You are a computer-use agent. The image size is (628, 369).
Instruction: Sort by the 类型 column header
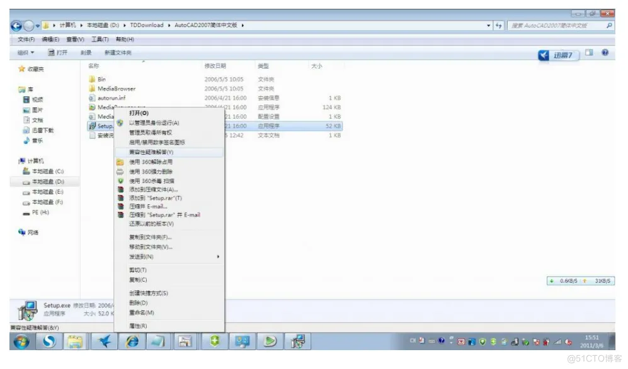[263, 65]
